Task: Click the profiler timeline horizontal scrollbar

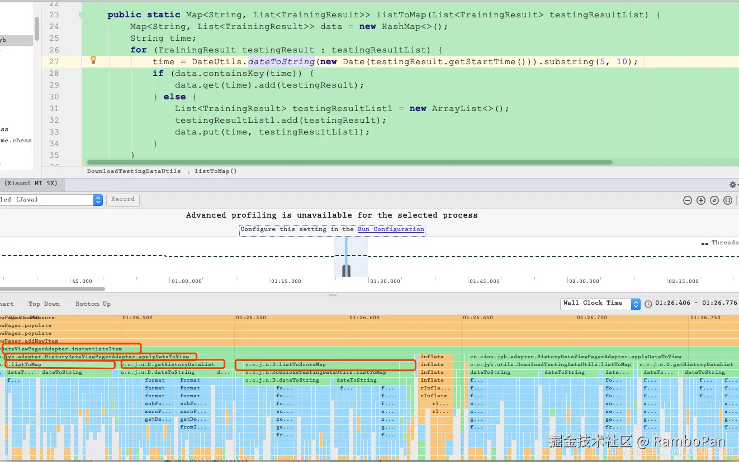Action: [53, 289]
